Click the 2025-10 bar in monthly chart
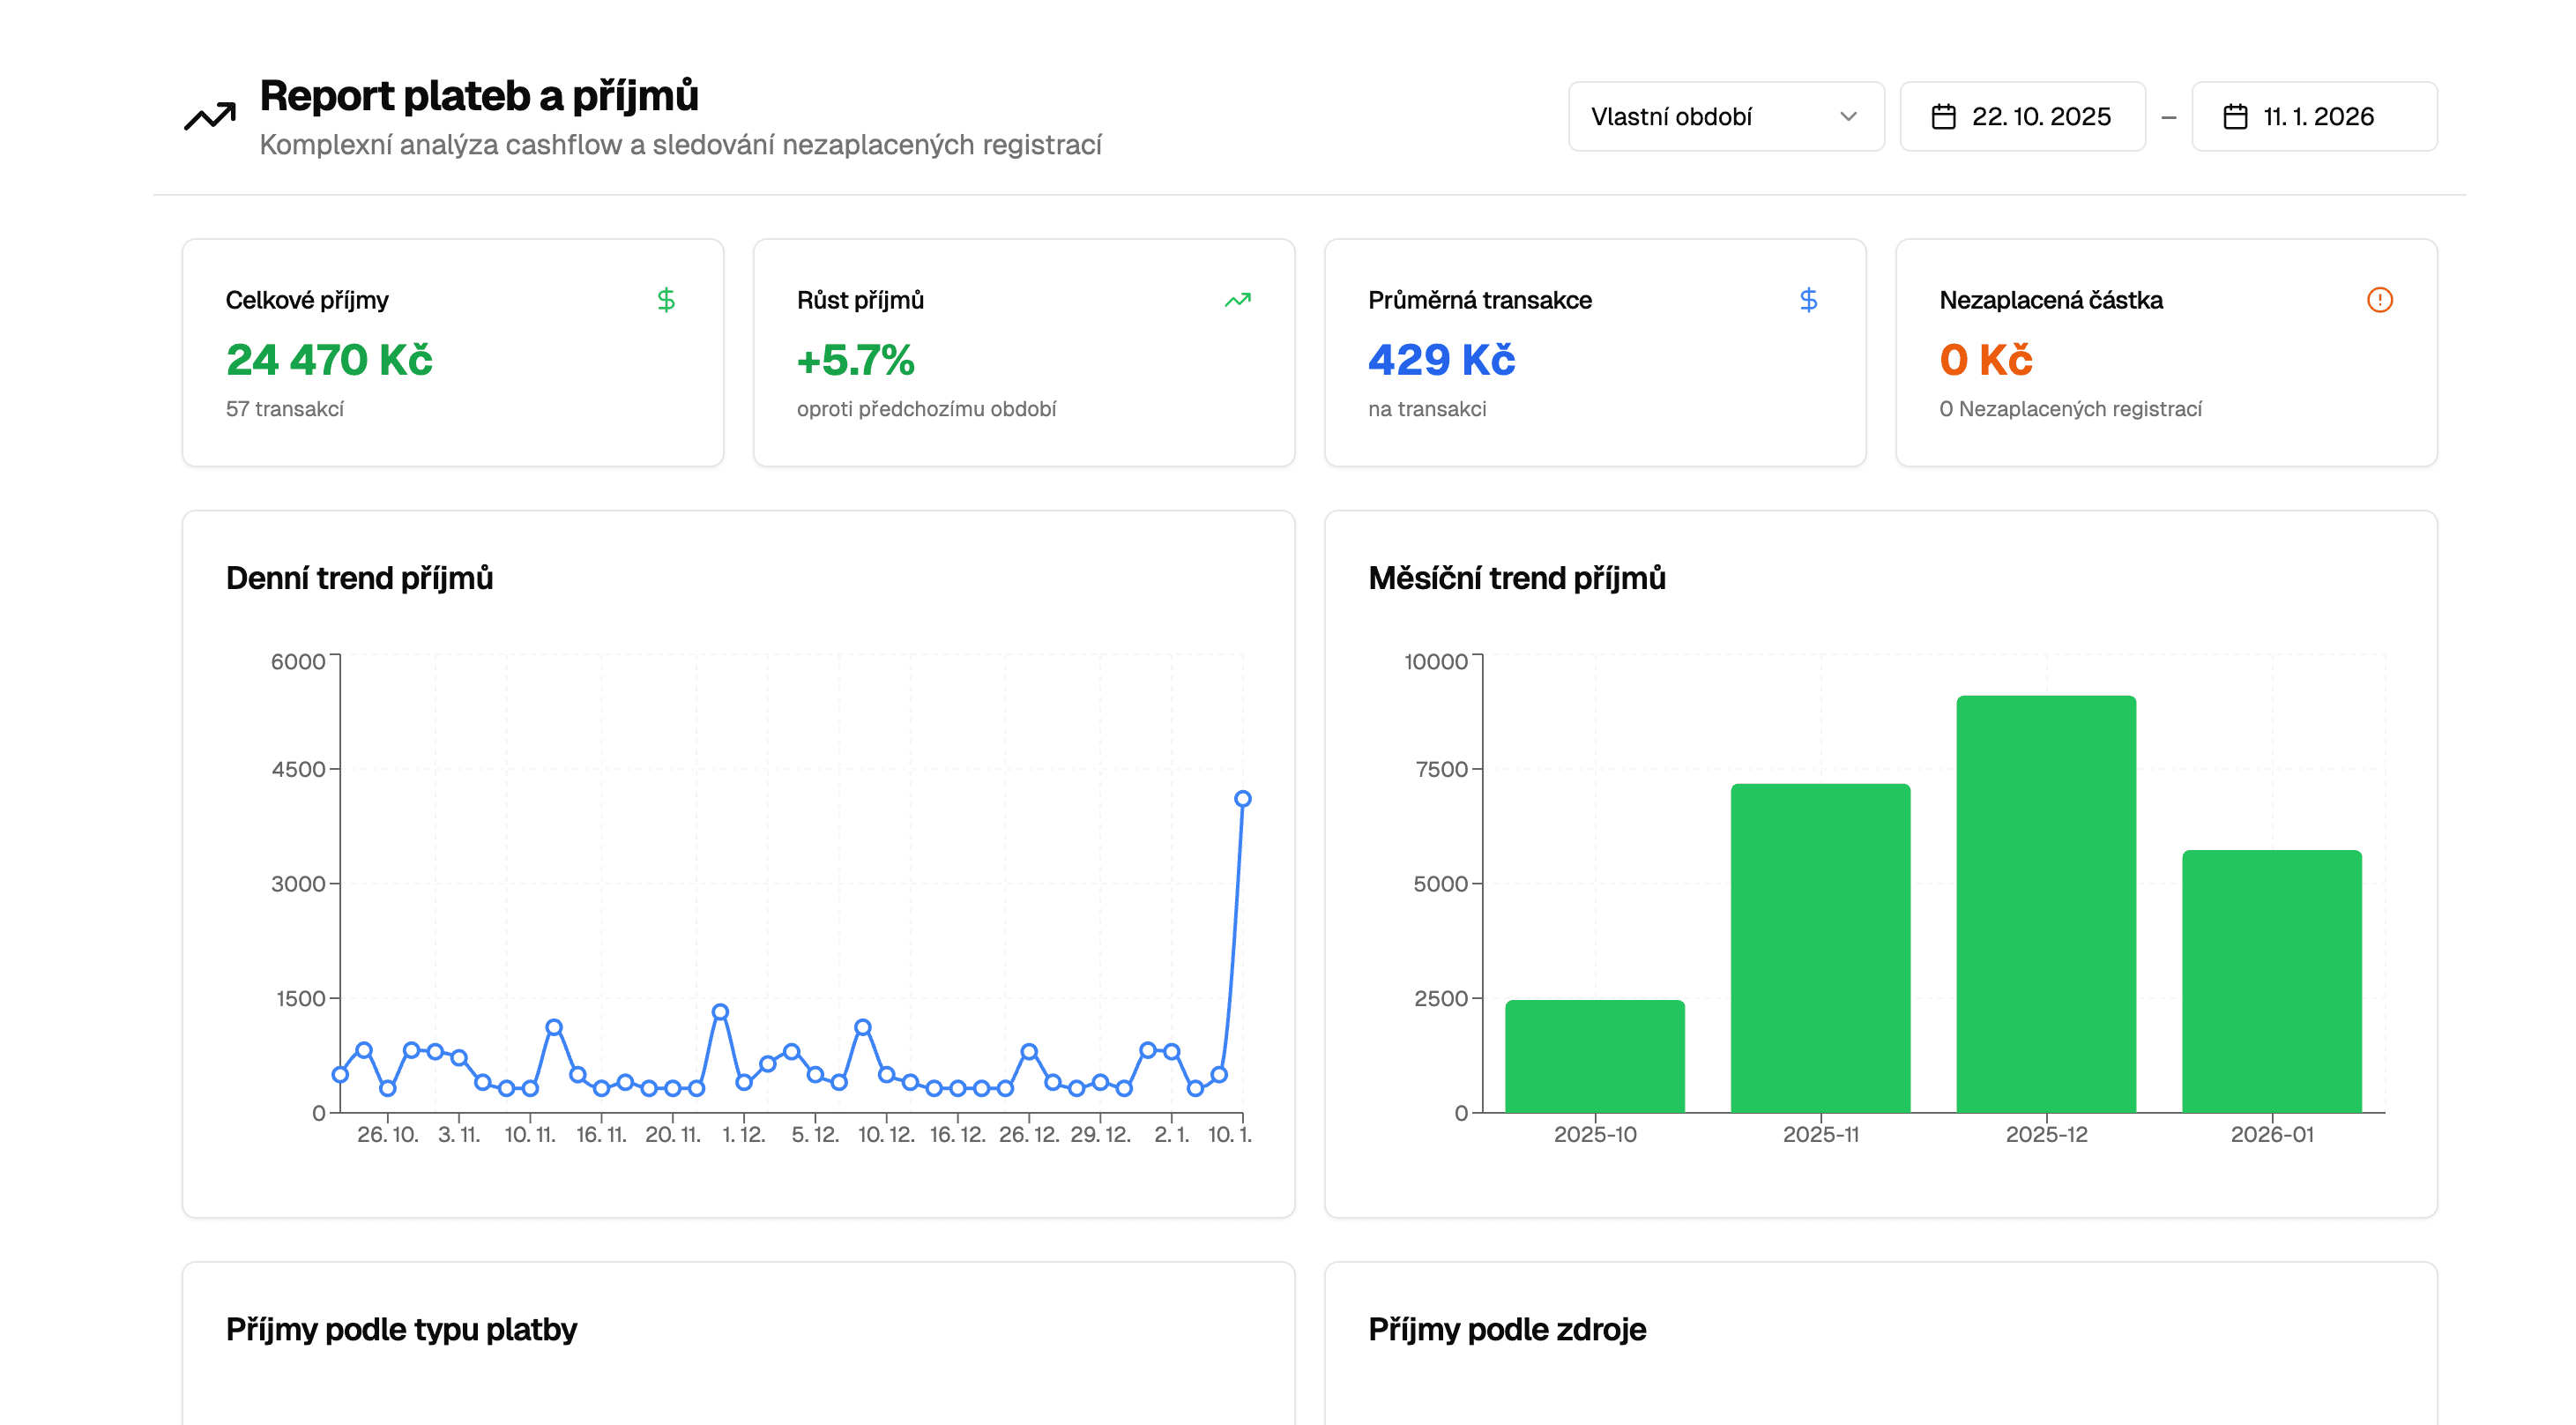Screen dimensions: 2576x1425 [1594, 1056]
